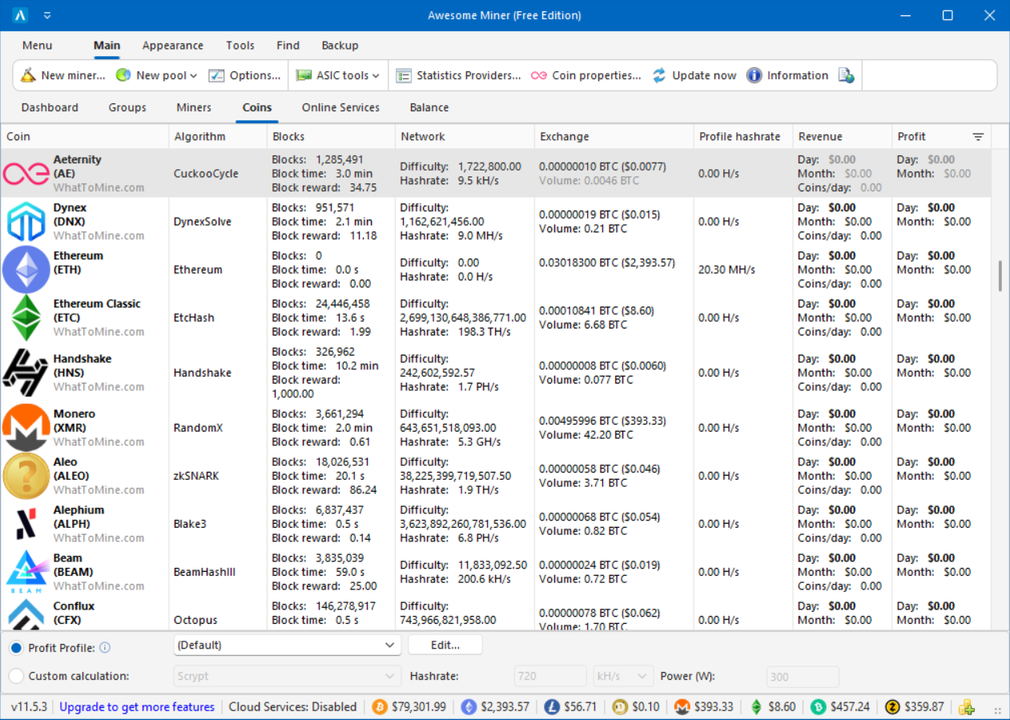Expand the ASIC tools dropdown arrow
The height and width of the screenshot is (720, 1010).
[376, 75]
